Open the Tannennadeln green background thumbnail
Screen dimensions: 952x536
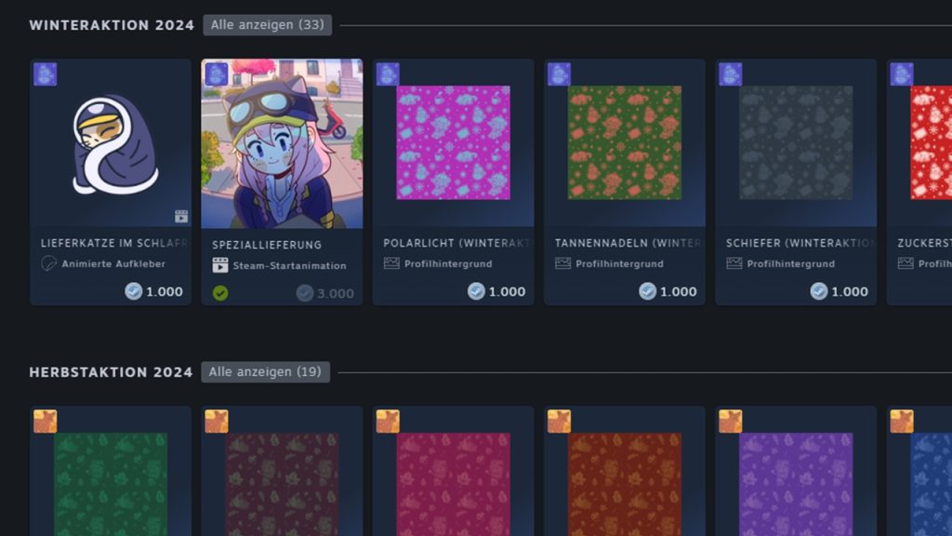(x=624, y=142)
